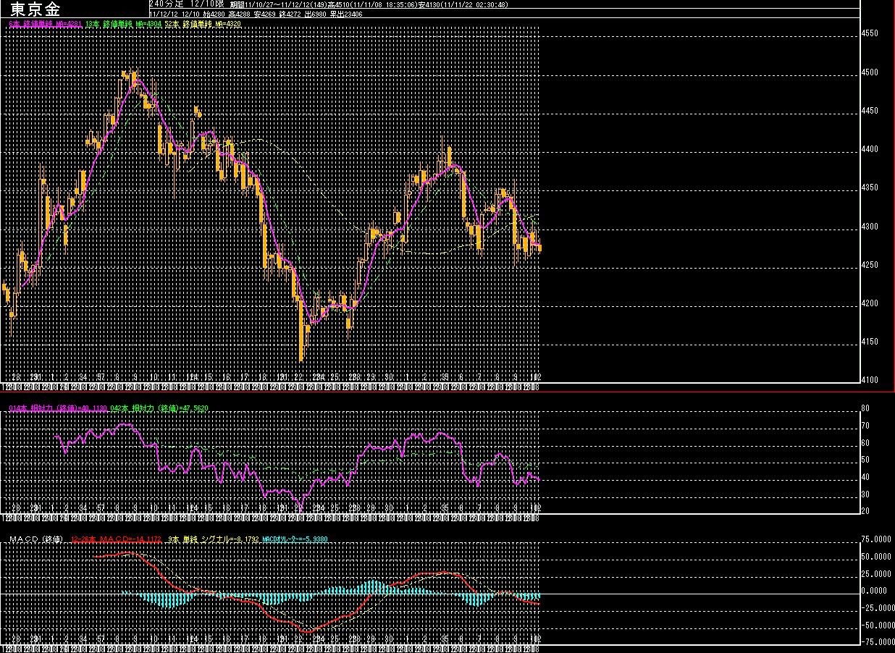This screenshot has height=653, width=895.
Task: Click the MACD (終値) panel title
Action: pos(36,539)
